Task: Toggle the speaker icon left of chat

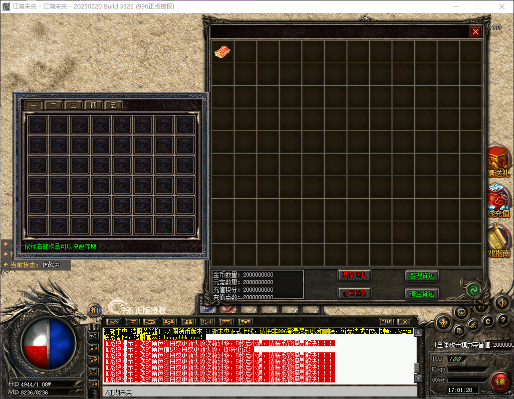Action: click(x=93, y=336)
